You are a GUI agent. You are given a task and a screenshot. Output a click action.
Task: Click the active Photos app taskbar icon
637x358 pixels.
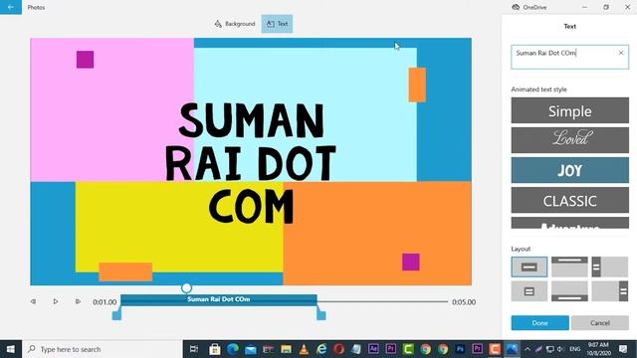[x=512, y=349]
